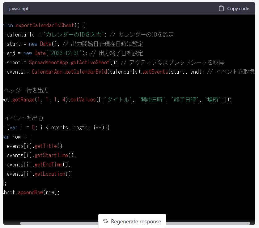
Task: Click the getLocation method call
Action: click(x=50, y=174)
